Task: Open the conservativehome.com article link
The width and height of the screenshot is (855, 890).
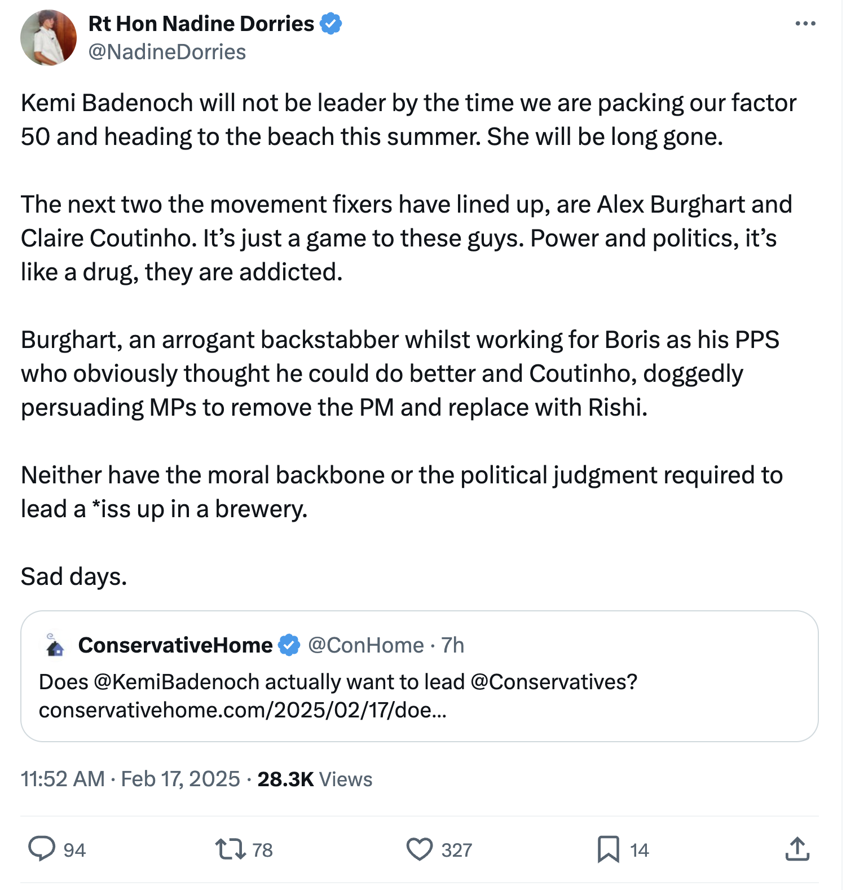Action: [x=243, y=710]
